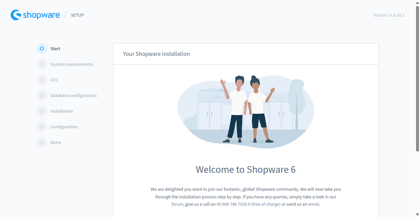Image resolution: width=420 pixels, height=217 pixels.
Task: Click the email link
Action: pos(313,204)
